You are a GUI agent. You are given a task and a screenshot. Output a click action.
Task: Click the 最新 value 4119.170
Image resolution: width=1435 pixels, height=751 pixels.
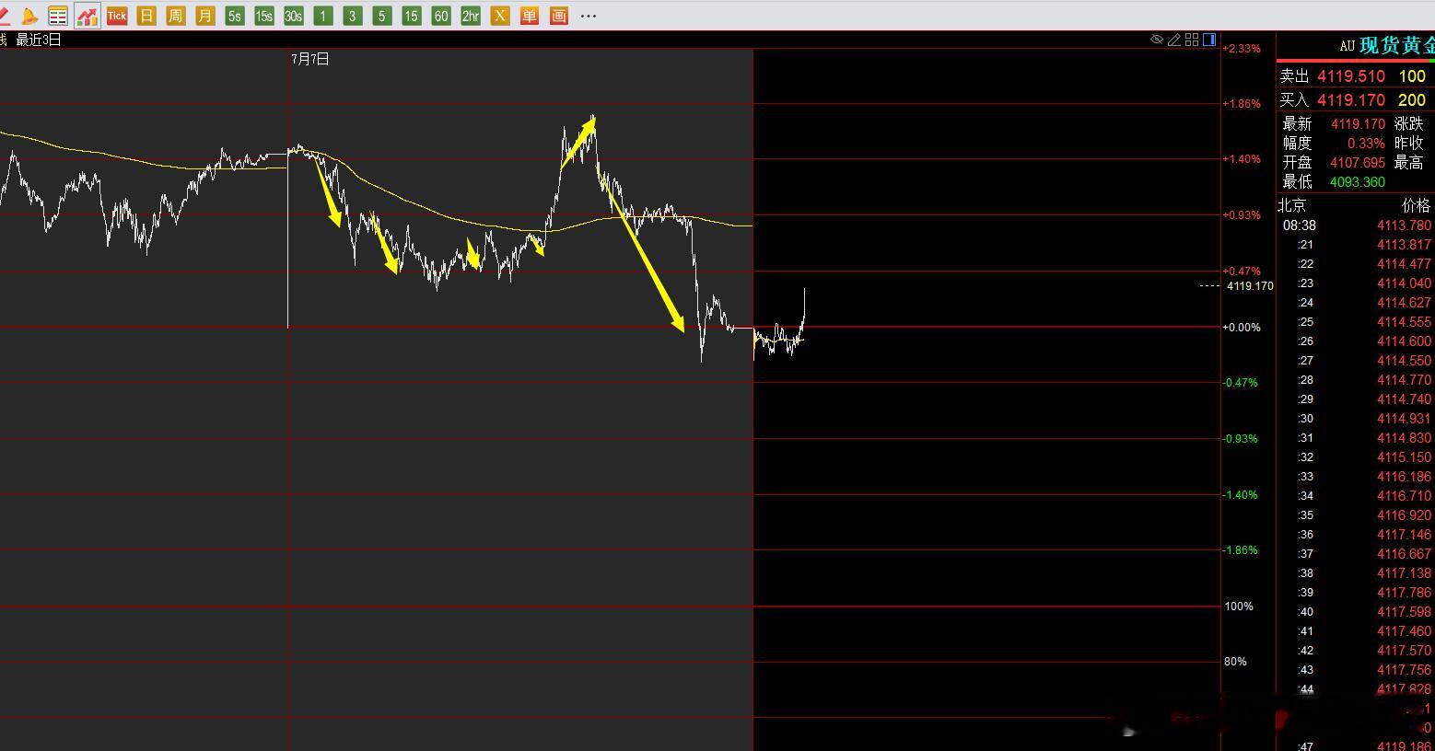tap(1358, 123)
